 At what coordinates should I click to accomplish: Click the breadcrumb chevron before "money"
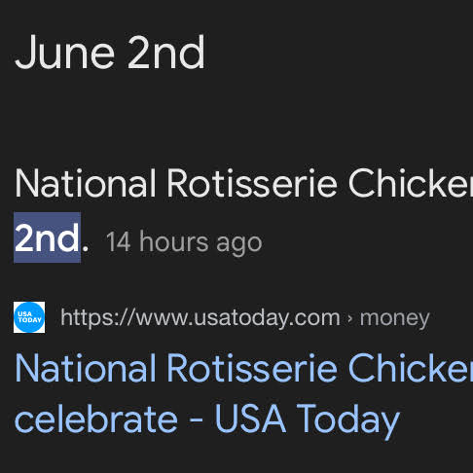349,318
